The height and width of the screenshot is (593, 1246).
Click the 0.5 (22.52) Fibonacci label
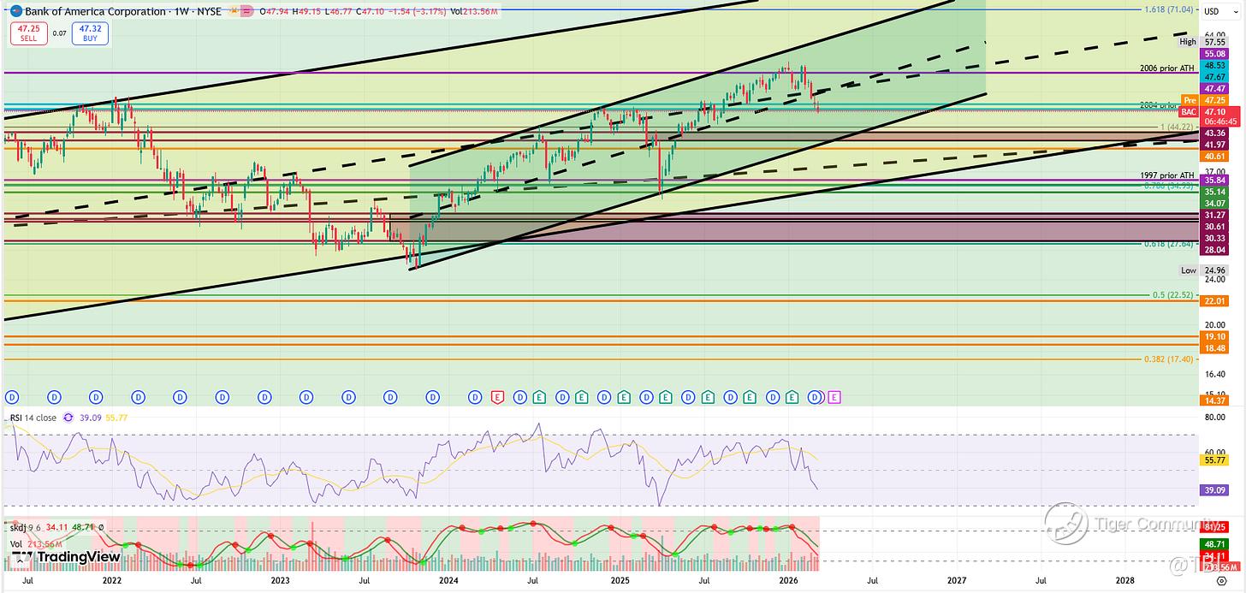point(1174,295)
